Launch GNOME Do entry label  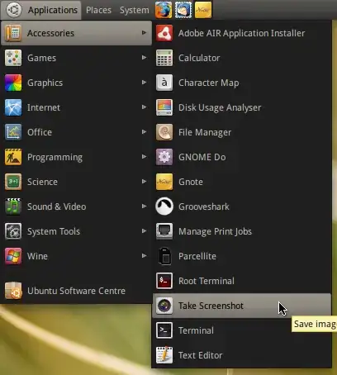(202, 157)
